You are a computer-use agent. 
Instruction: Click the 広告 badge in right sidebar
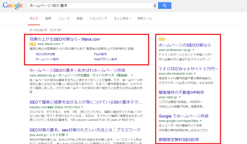tap(162, 39)
